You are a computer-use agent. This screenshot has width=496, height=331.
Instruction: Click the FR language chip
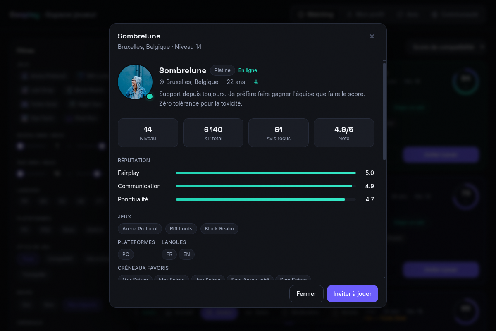(169, 254)
